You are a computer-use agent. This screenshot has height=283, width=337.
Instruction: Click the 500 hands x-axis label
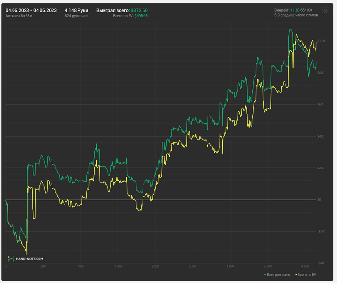[x=43, y=266]
